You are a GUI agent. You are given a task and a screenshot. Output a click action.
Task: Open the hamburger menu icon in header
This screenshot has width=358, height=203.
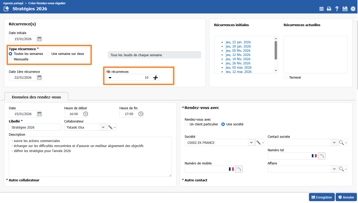point(321,9)
